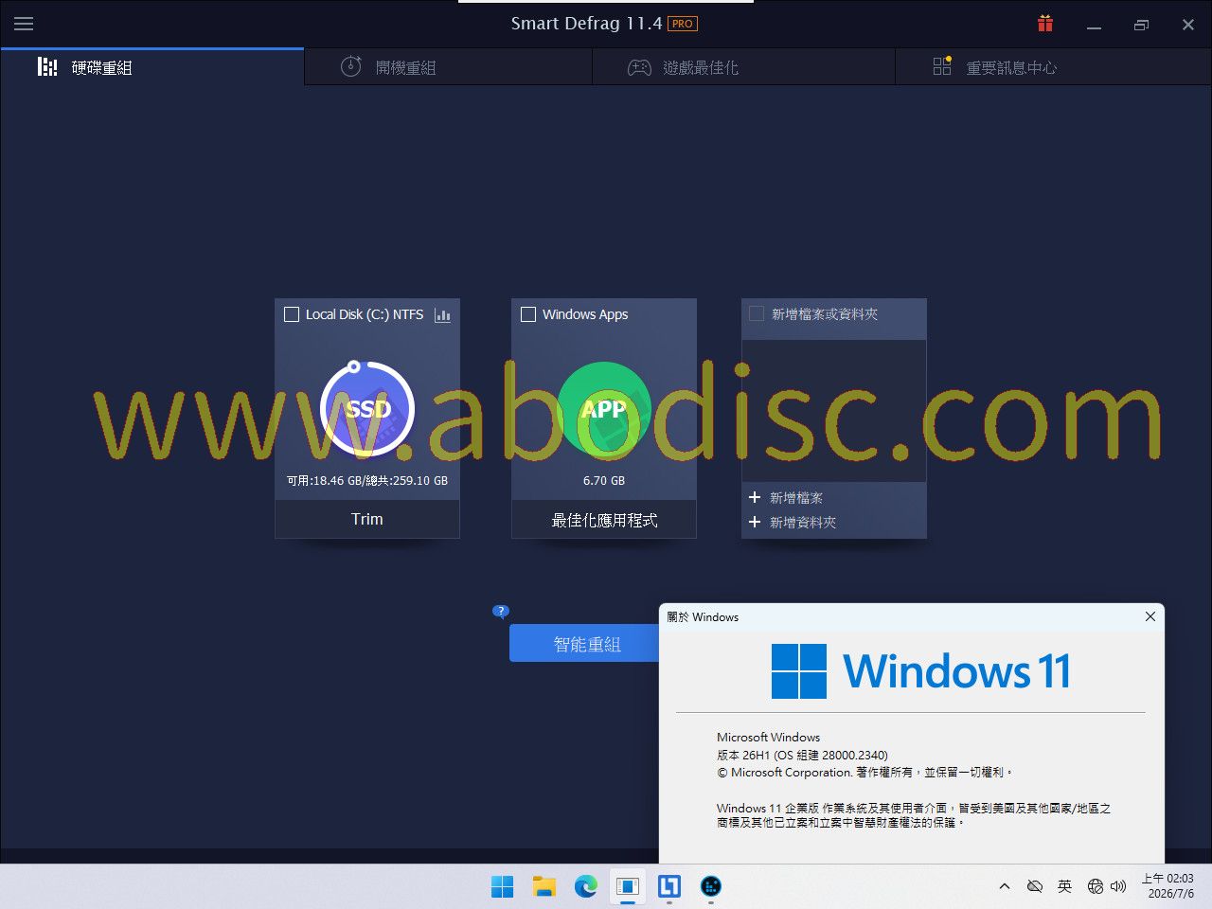Screen dimensions: 1212x909
Task: Click the 版本 26H1 (OS 組建 28000.2340) text
Action: [x=802, y=755]
